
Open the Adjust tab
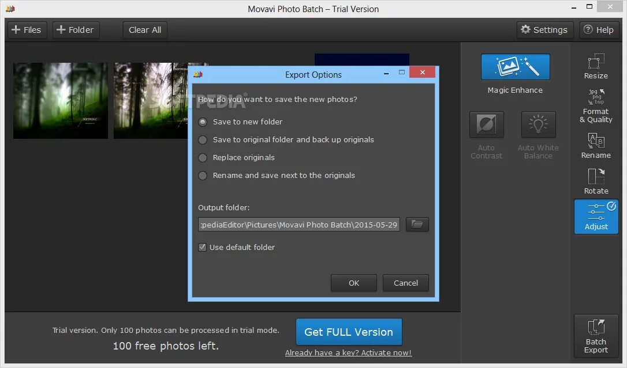(596, 217)
